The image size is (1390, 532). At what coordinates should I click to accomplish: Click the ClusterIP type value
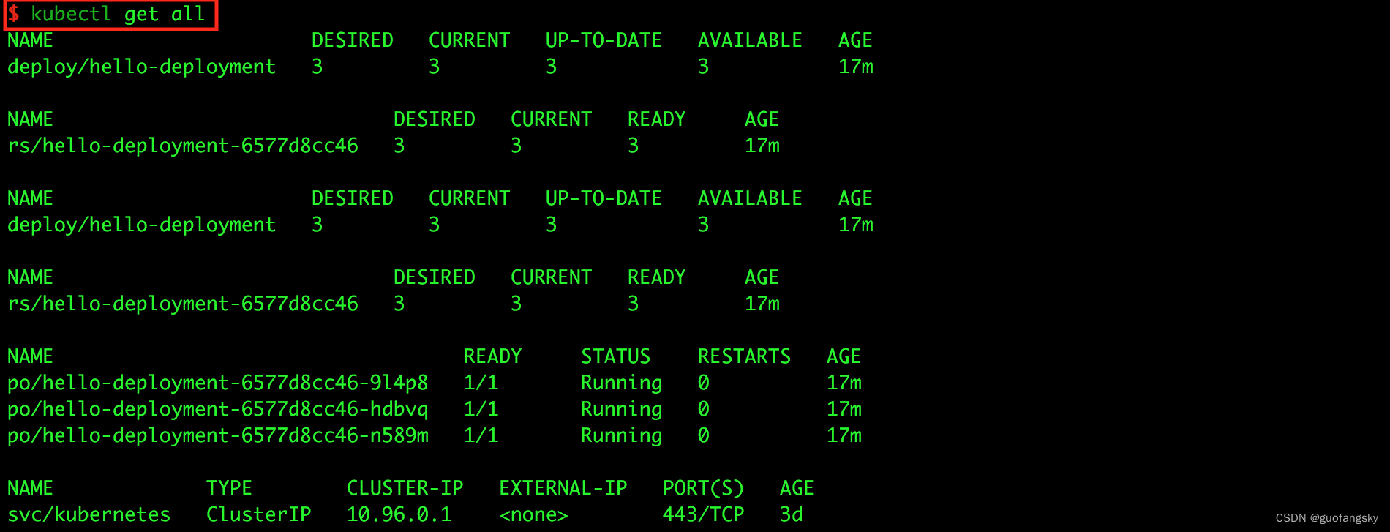pyautogui.click(x=259, y=514)
